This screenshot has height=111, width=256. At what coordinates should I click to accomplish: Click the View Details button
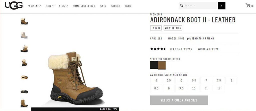coord(173,28)
